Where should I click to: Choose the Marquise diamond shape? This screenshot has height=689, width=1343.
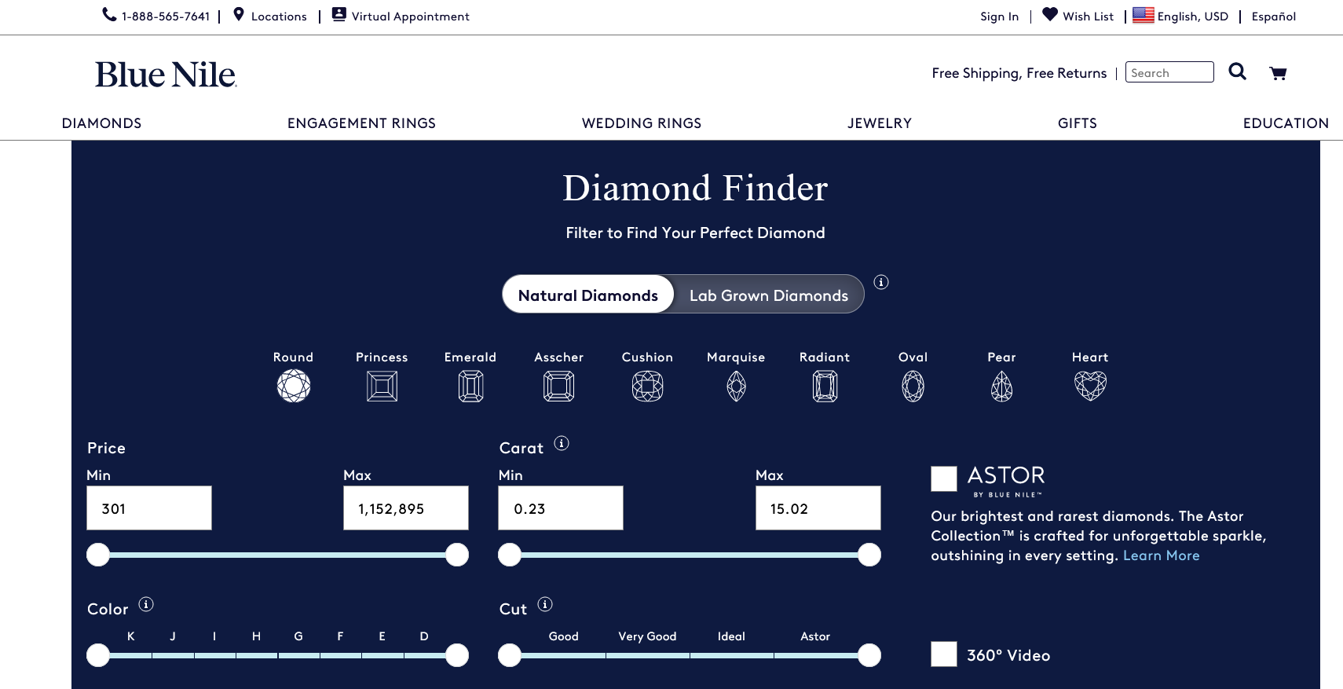pyautogui.click(x=736, y=387)
